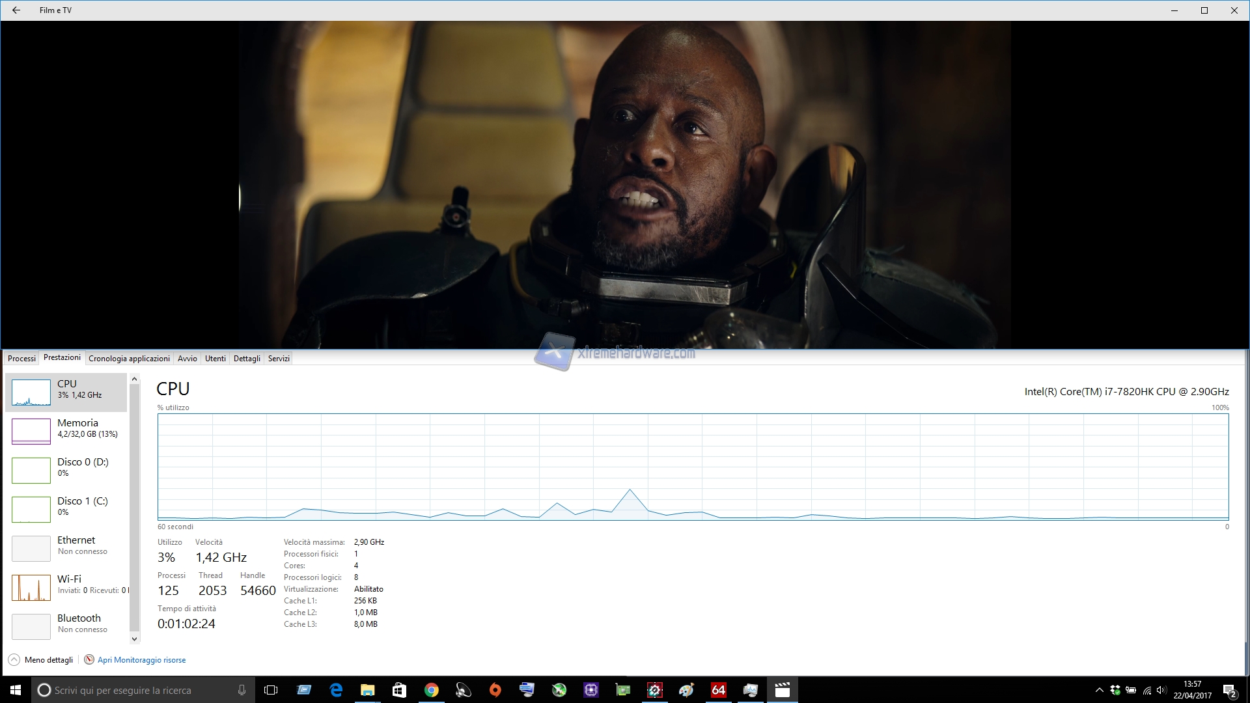Screen dimensions: 1250x703
Task: Go back in Film e TV
Action: click(x=16, y=10)
